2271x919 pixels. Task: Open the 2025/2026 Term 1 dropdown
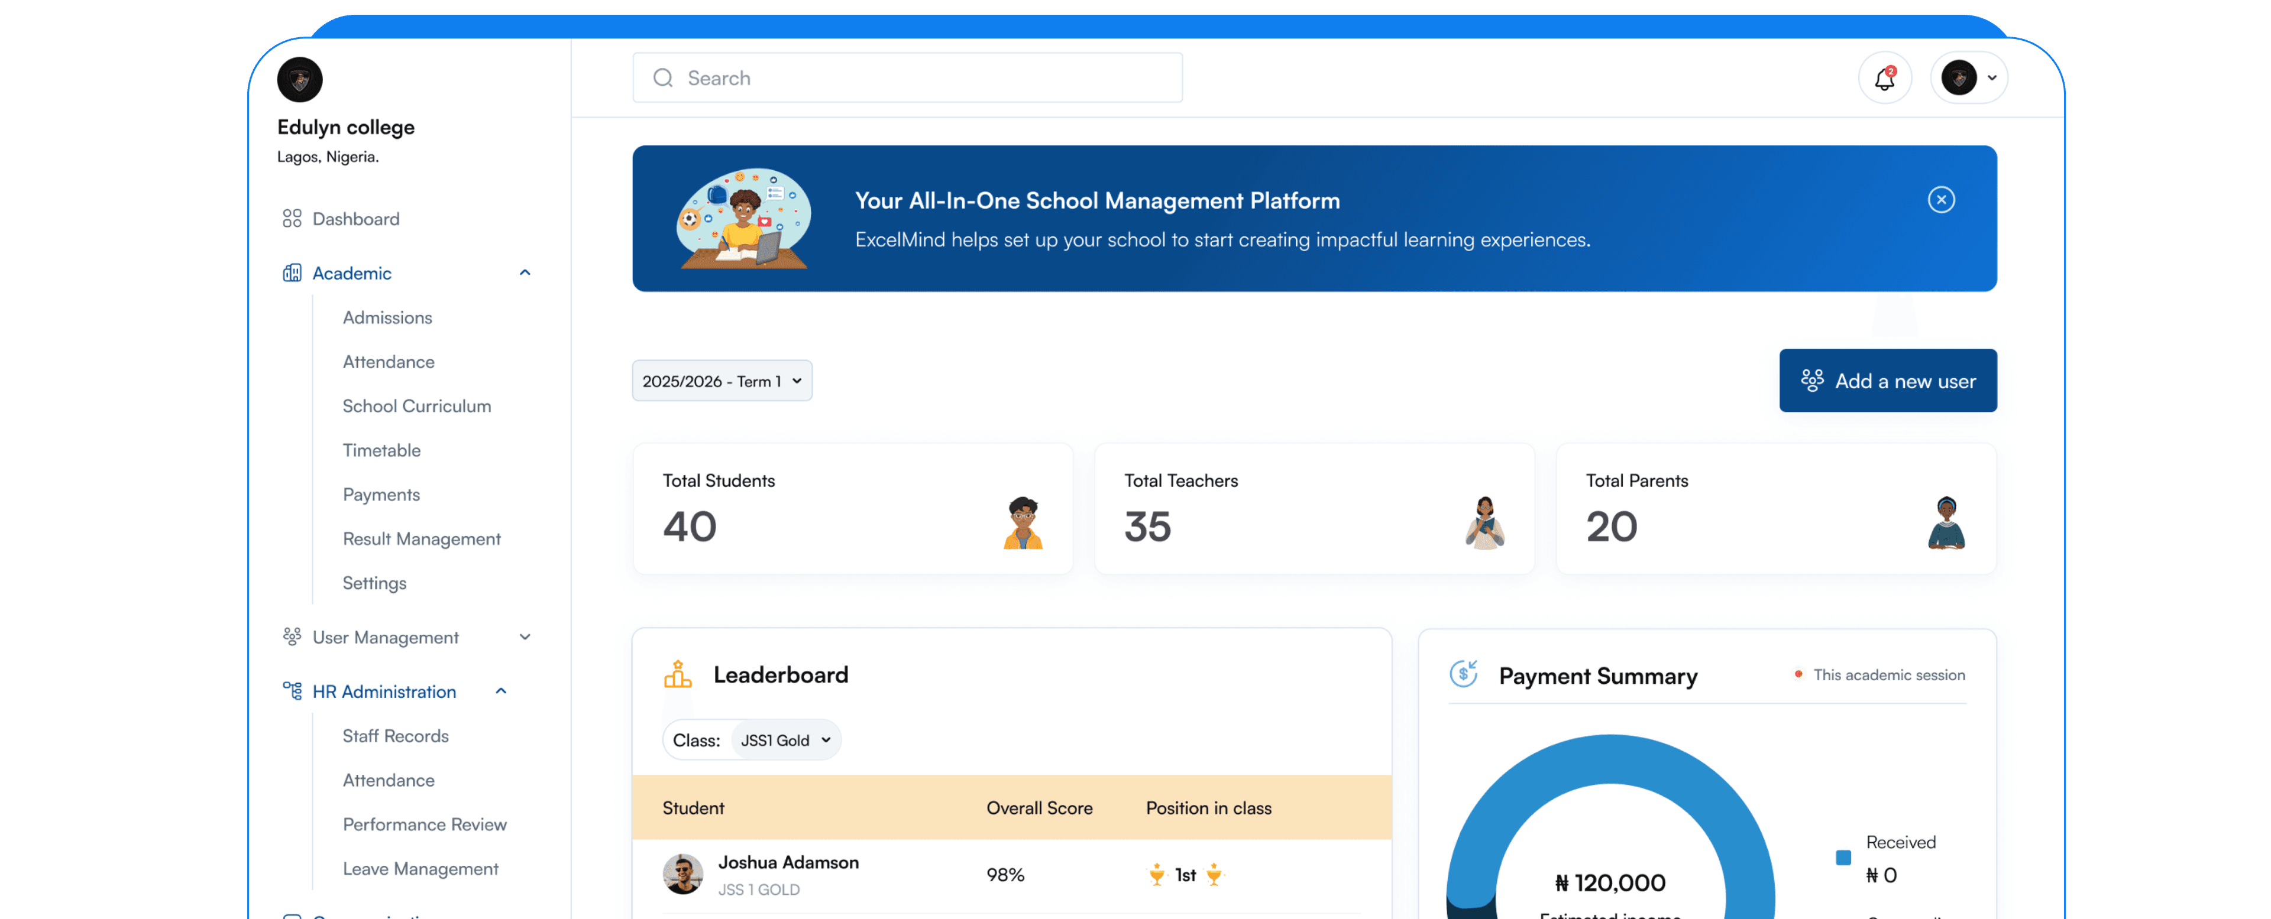tap(721, 381)
